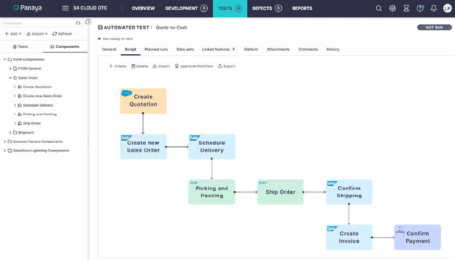Open DEVELOPMENT in top navigation
Viewport: 455px width, 260px height.
pyautogui.click(x=186, y=8)
